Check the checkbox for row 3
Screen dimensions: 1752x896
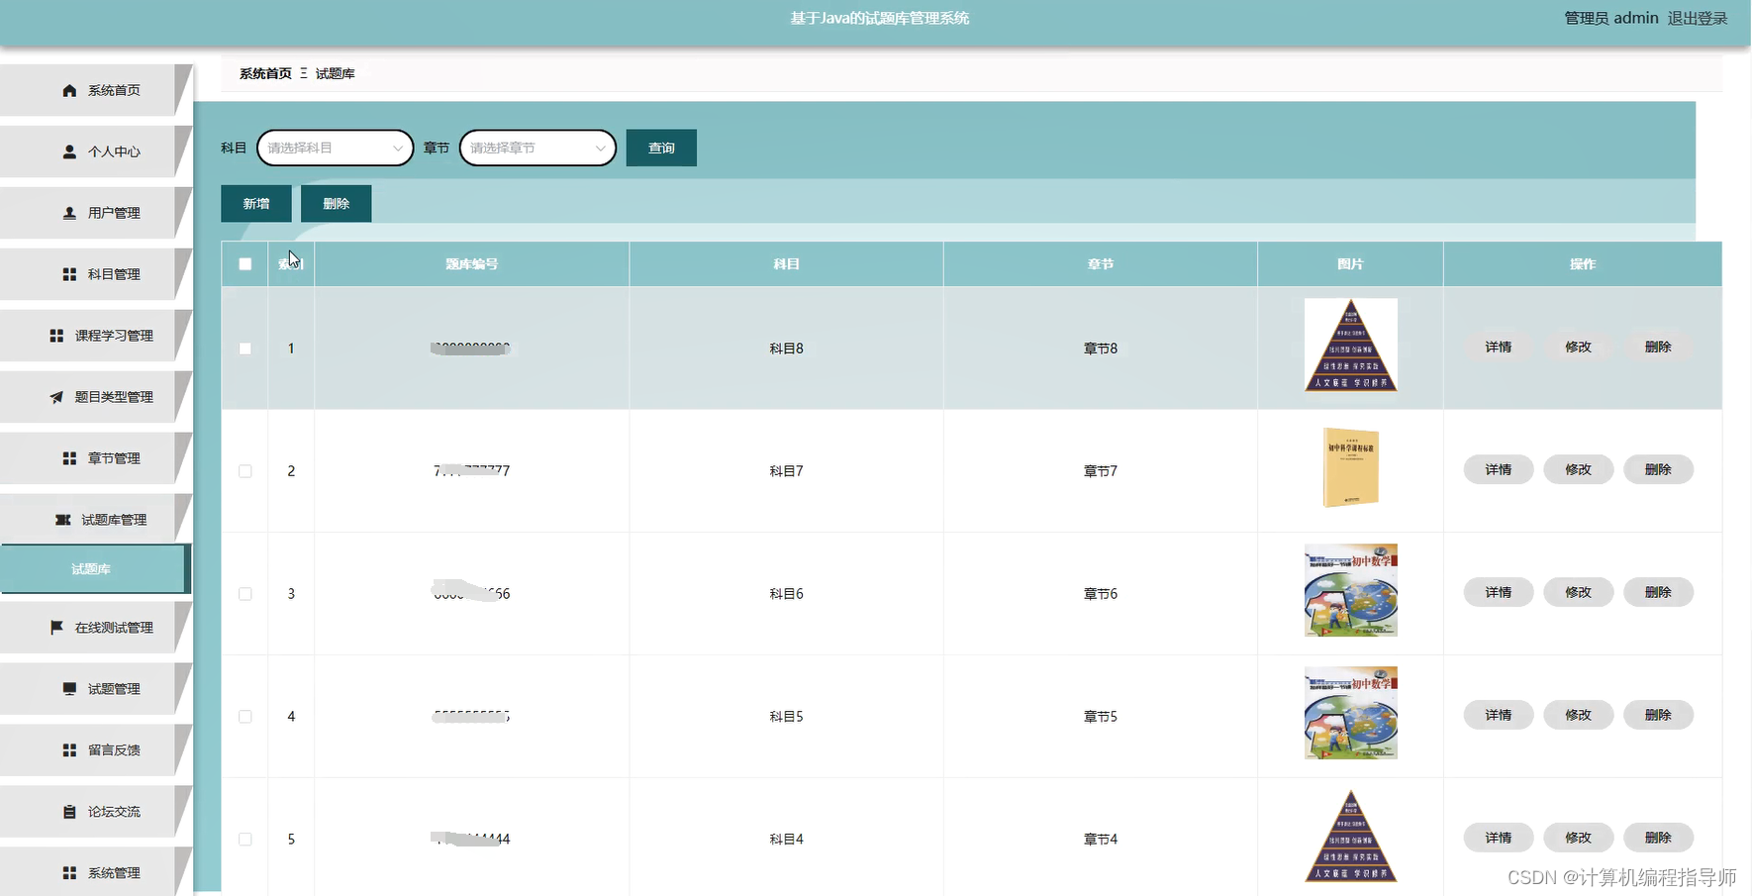click(245, 594)
